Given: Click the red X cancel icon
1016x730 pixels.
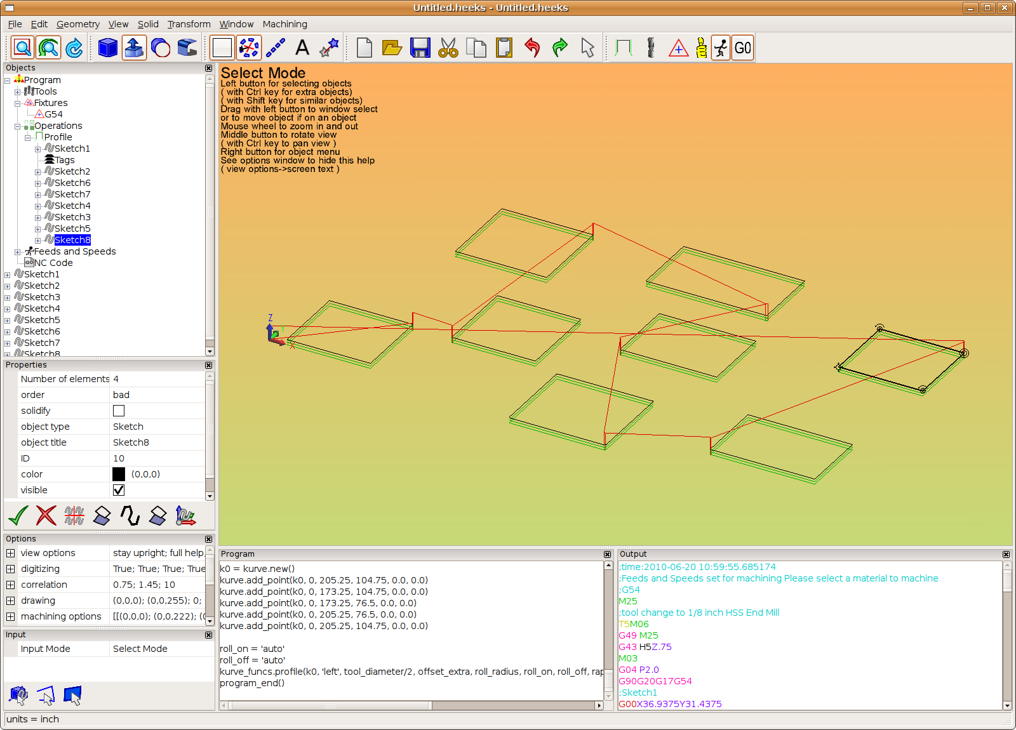Looking at the screenshot, I should pos(45,516).
